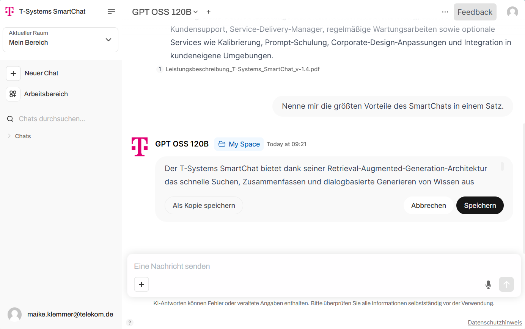This screenshot has width=525, height=329.
Task: Cancel editing with Abbrechen
Action: [429, 206]
